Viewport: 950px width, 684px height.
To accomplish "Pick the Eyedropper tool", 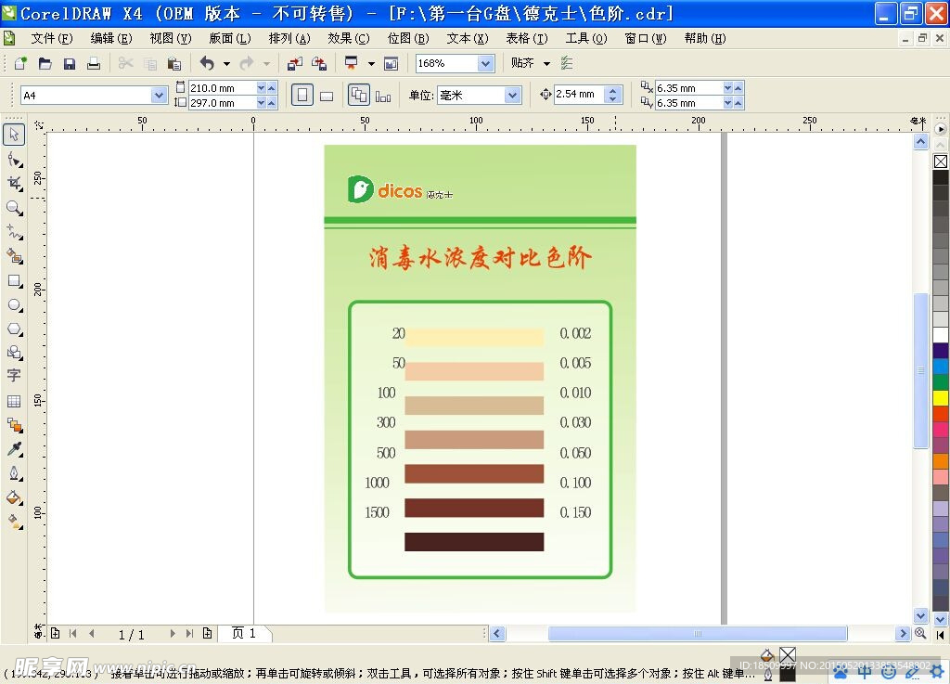I will [14, 448].
